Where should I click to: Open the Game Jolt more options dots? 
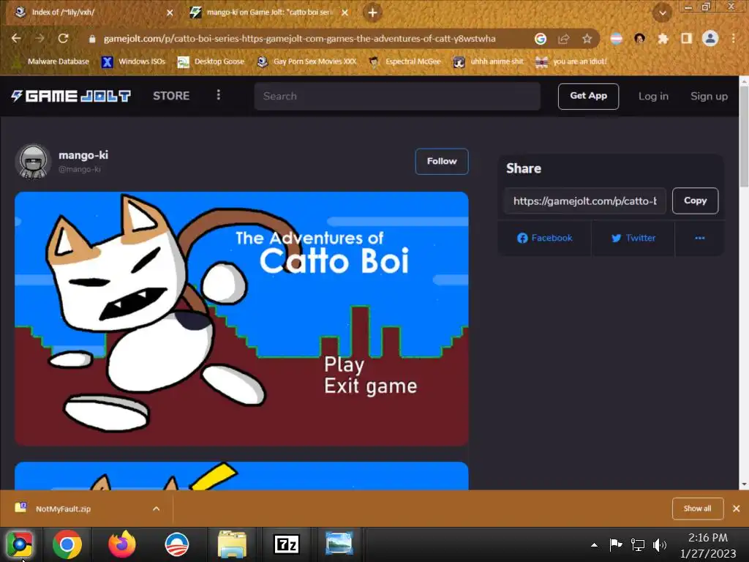218,95
